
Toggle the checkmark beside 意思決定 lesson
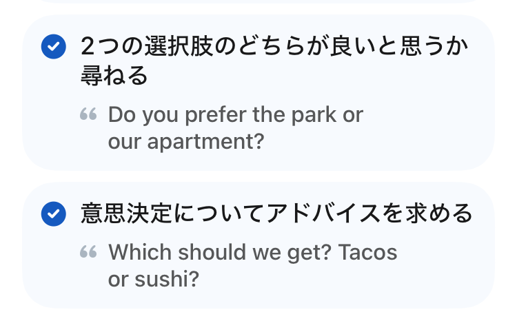[x=53, y=214]
